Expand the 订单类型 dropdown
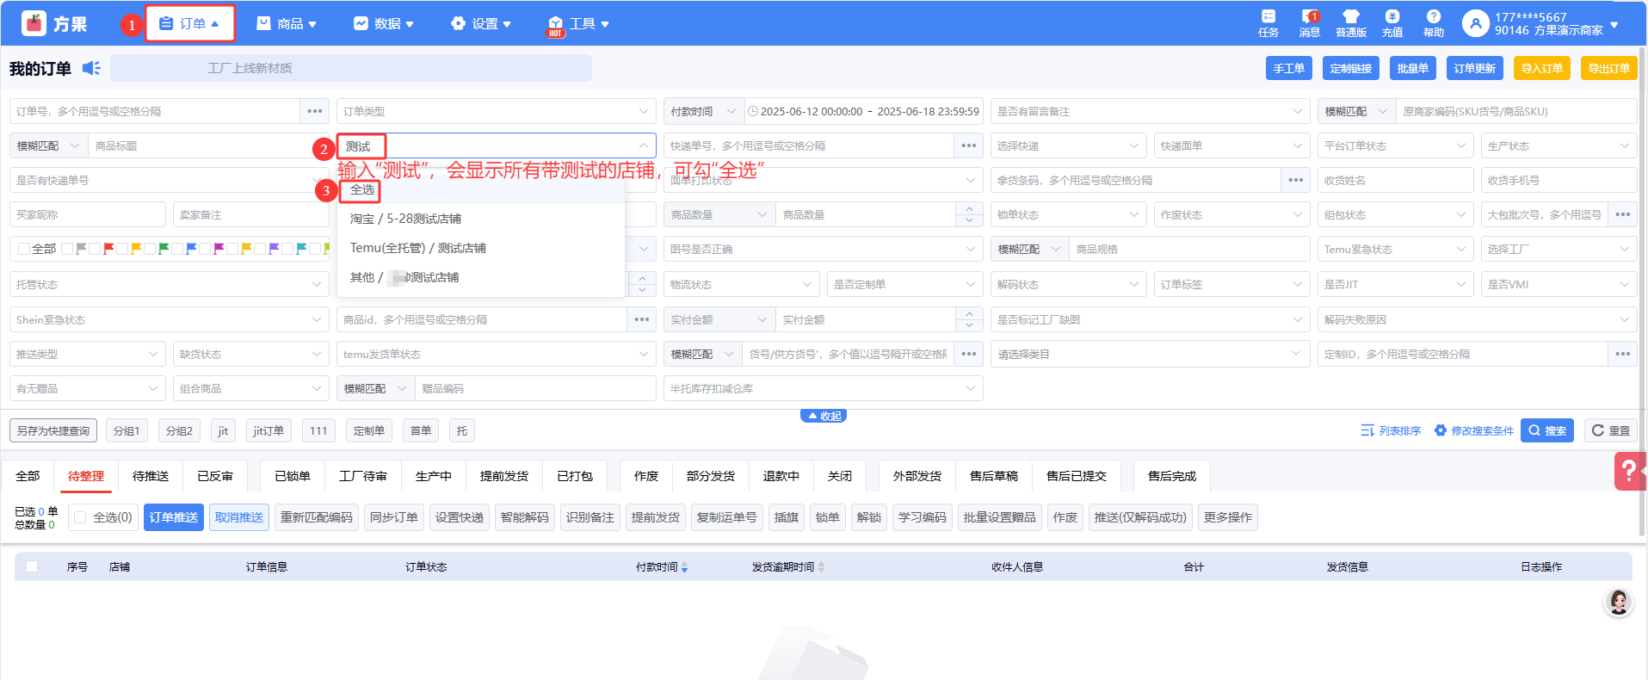Image resolution: width=1648 pixels, height=680 pixels. tap(496, 111)
